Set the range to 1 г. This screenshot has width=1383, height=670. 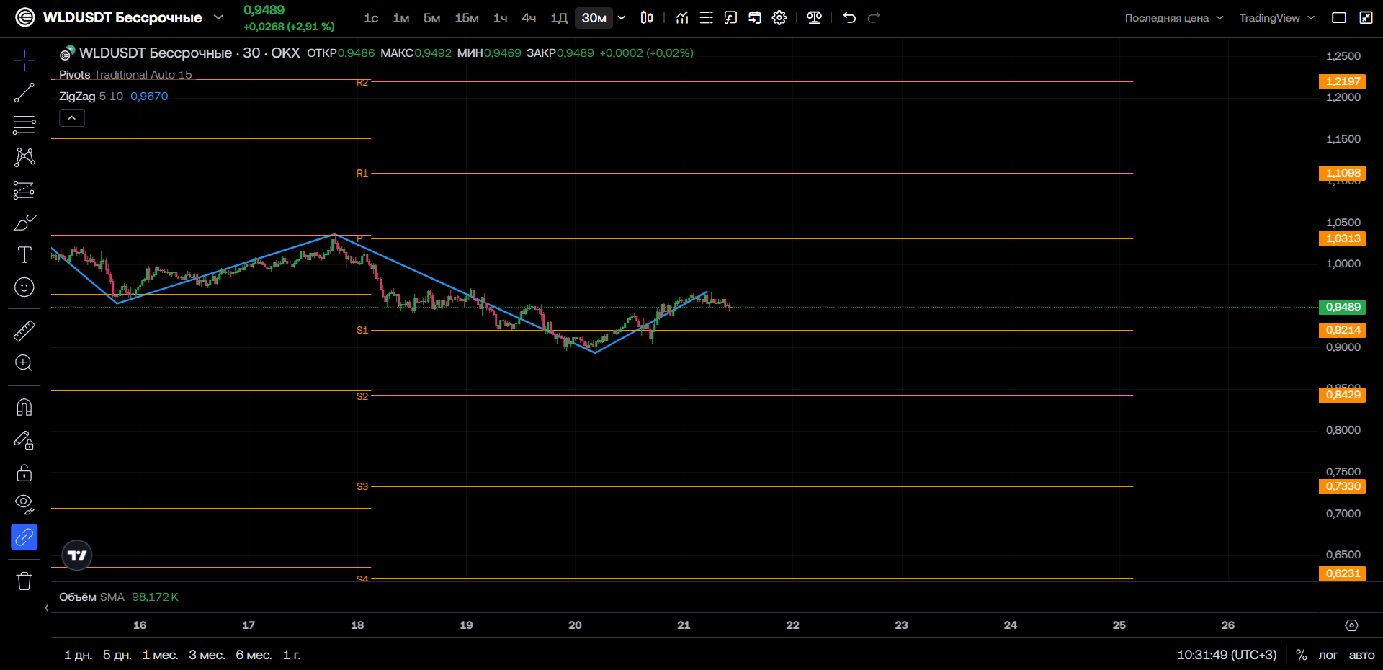292,655
